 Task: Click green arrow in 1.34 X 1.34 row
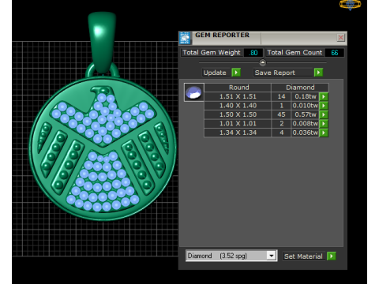(324, 133)
